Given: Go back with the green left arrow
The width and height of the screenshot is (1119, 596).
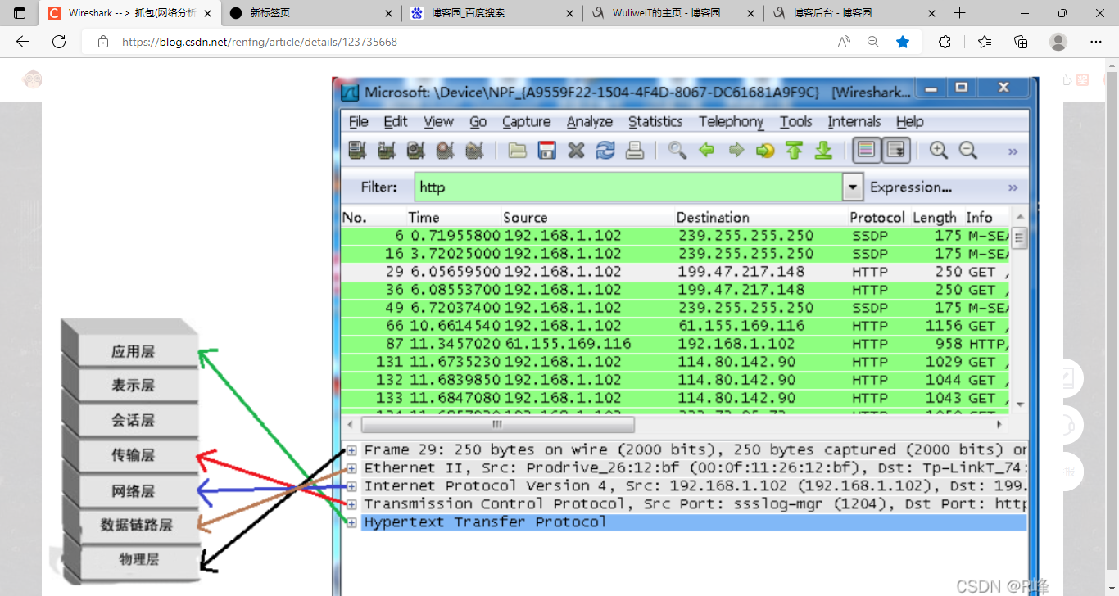Looking at the screenshot, I should [x=707, y=151].
